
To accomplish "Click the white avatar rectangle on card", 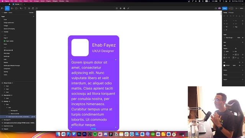I will (x=80, y=48).
